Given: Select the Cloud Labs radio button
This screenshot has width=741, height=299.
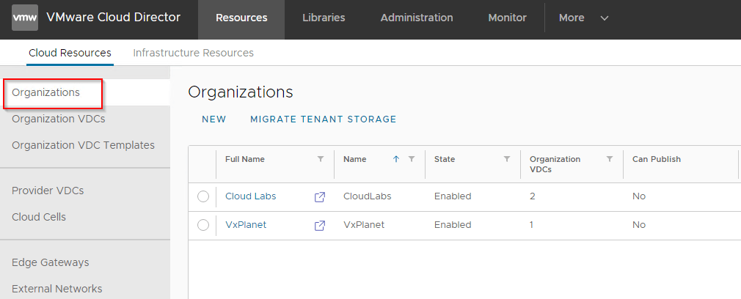Looking at the screenshot, I should [x=203, y=196].
